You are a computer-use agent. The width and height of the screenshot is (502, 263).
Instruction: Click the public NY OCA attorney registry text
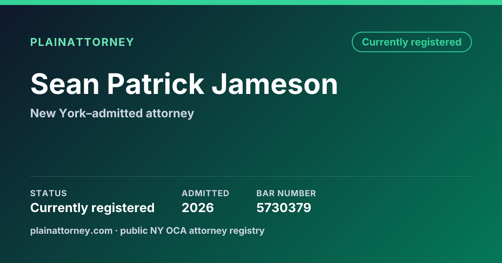point(192,231)
